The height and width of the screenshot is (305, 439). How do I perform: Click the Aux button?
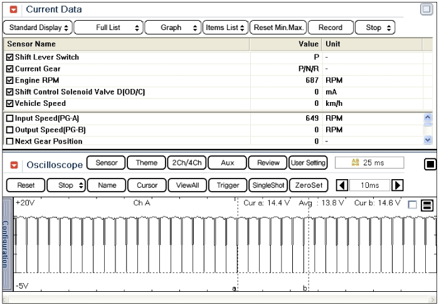(x=227, y=163)
